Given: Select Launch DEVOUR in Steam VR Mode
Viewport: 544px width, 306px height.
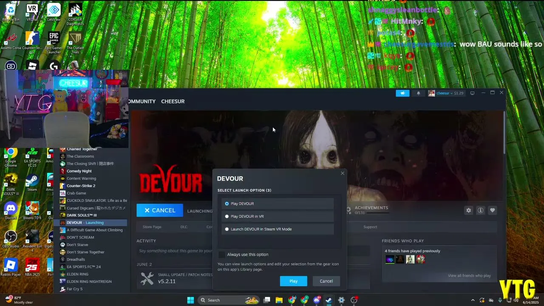Looking at the screenshot, I should click(x=278, y=229).
